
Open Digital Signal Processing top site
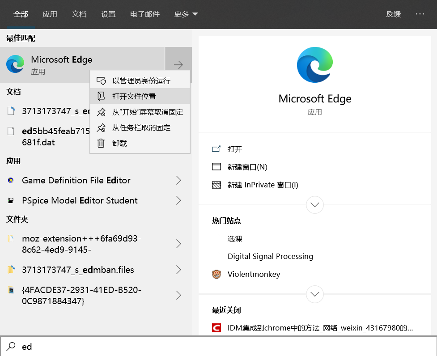point(270,256)
